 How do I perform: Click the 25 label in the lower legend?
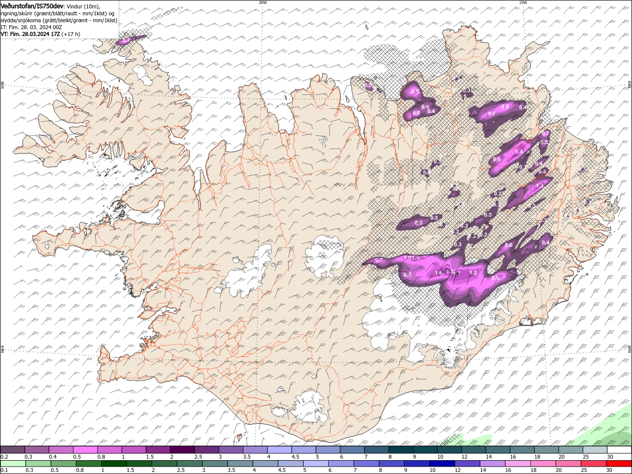coord(585,471)
